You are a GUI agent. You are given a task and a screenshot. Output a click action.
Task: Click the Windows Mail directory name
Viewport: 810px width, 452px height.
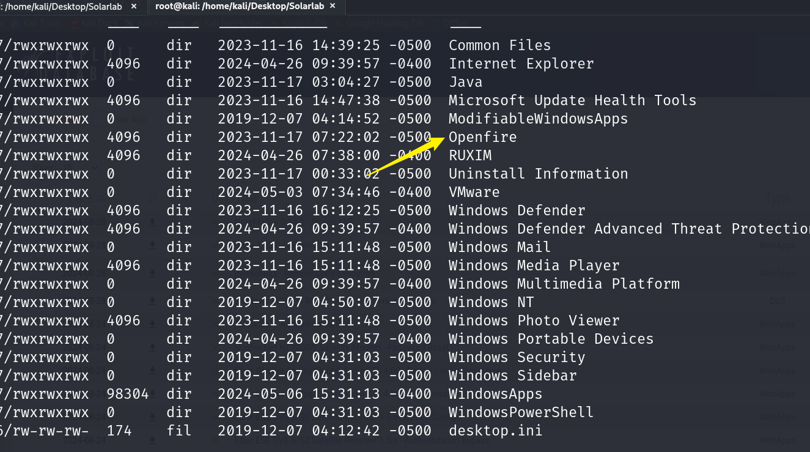[x=499, y=247]
